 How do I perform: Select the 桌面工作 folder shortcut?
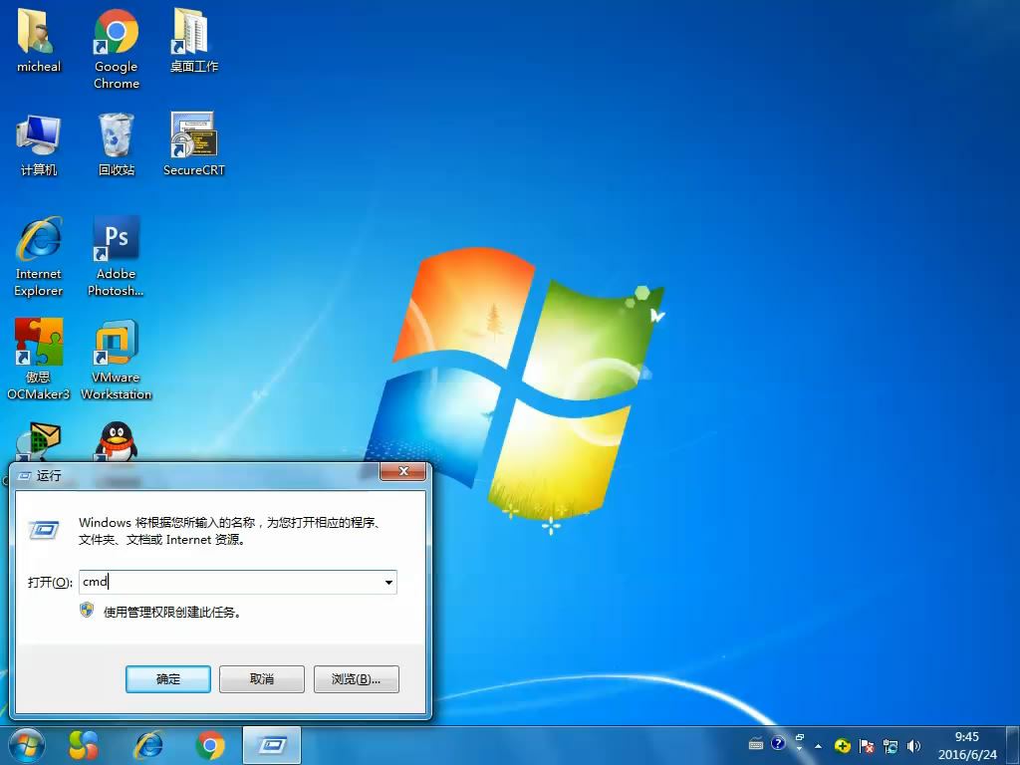193,41
